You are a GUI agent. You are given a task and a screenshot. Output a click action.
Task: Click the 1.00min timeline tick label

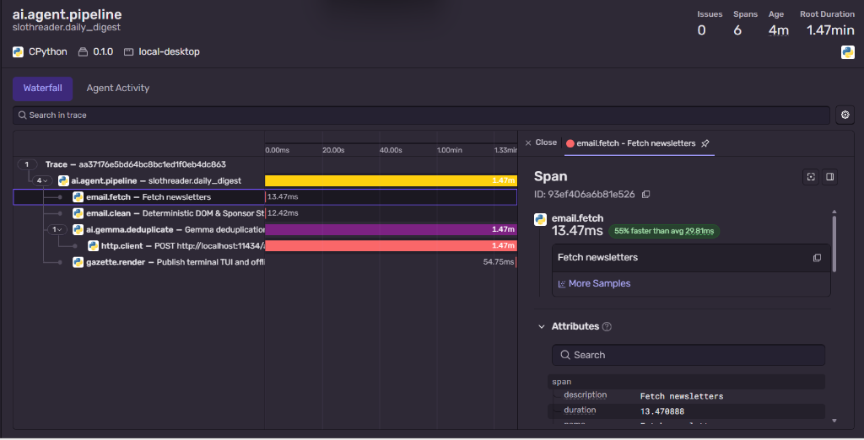pyautogui.click(x=449, y=150)
